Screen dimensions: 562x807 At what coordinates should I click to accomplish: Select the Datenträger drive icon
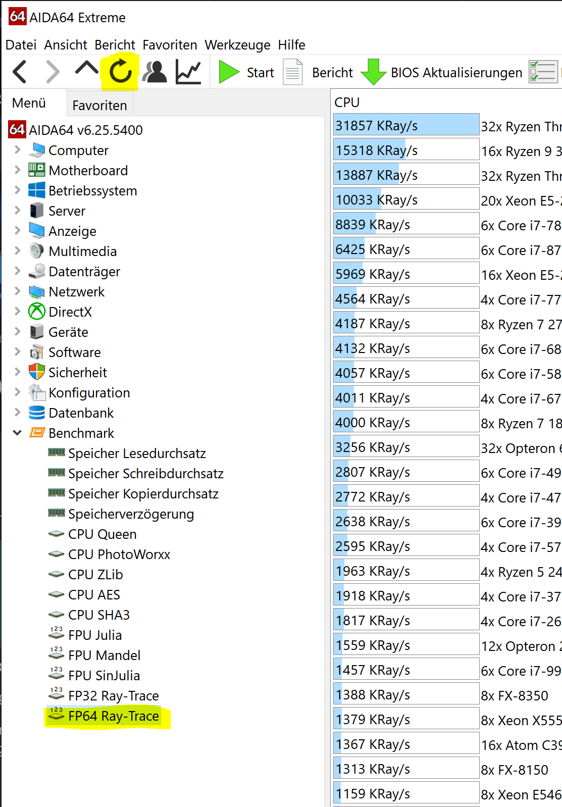click(37, 271)
